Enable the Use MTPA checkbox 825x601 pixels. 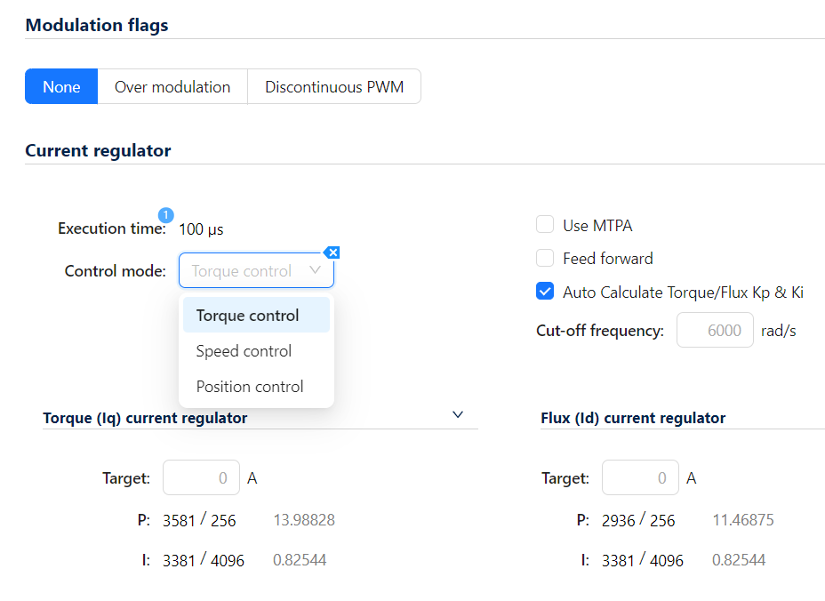click(x=546, y=225)
